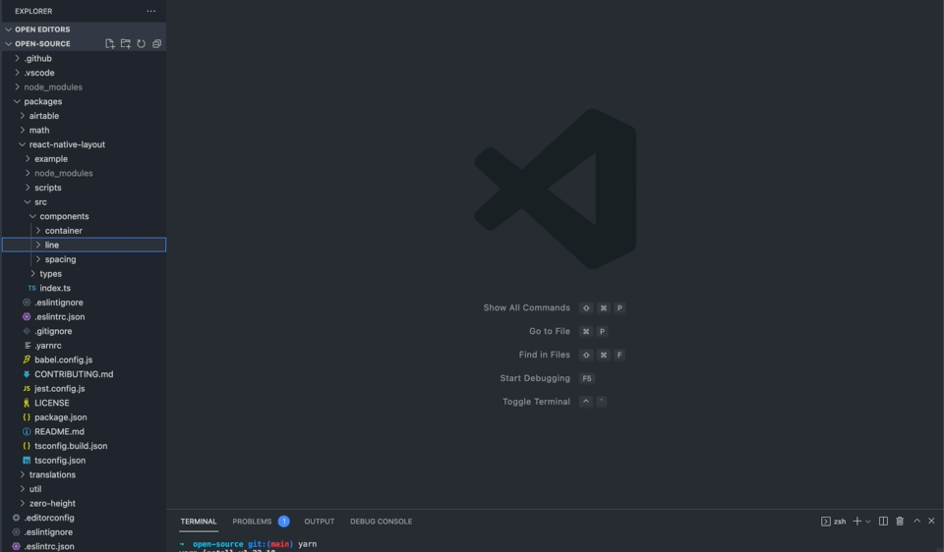The image size is (944, 552).
Task: Close the terminal panel
Action: pos(931,521)
